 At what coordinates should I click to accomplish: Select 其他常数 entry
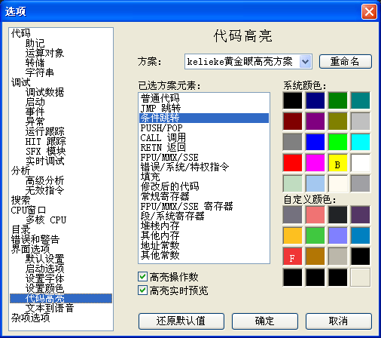point(204,255)
